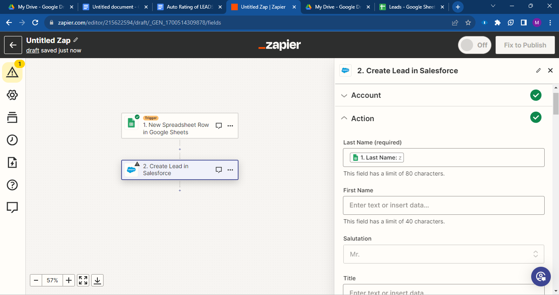Edit the Zap name with pencil icon
559x295 pixels.
click(x=76, y=40)
